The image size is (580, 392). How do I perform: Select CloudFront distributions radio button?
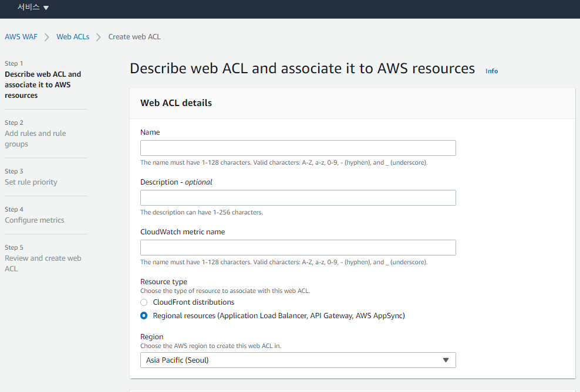click(144, 302)
